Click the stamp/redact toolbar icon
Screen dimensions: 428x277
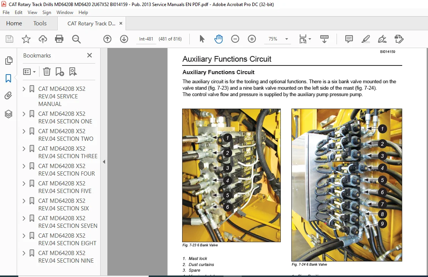pyautogui.click(x=399, y=39)
